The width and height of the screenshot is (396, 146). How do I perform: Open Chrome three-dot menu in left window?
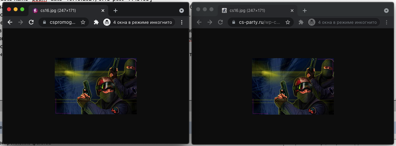pyautogui.click(x=182, y=22)
